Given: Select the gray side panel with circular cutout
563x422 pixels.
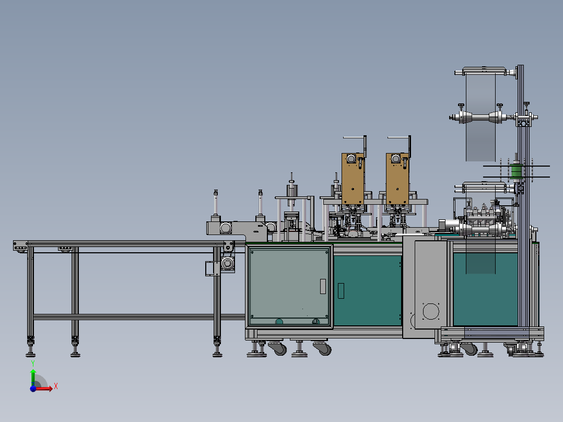Looking at the screenshot, I should [431, 285].
